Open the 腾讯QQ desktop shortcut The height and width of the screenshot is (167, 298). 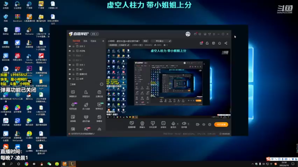point(29,96)
